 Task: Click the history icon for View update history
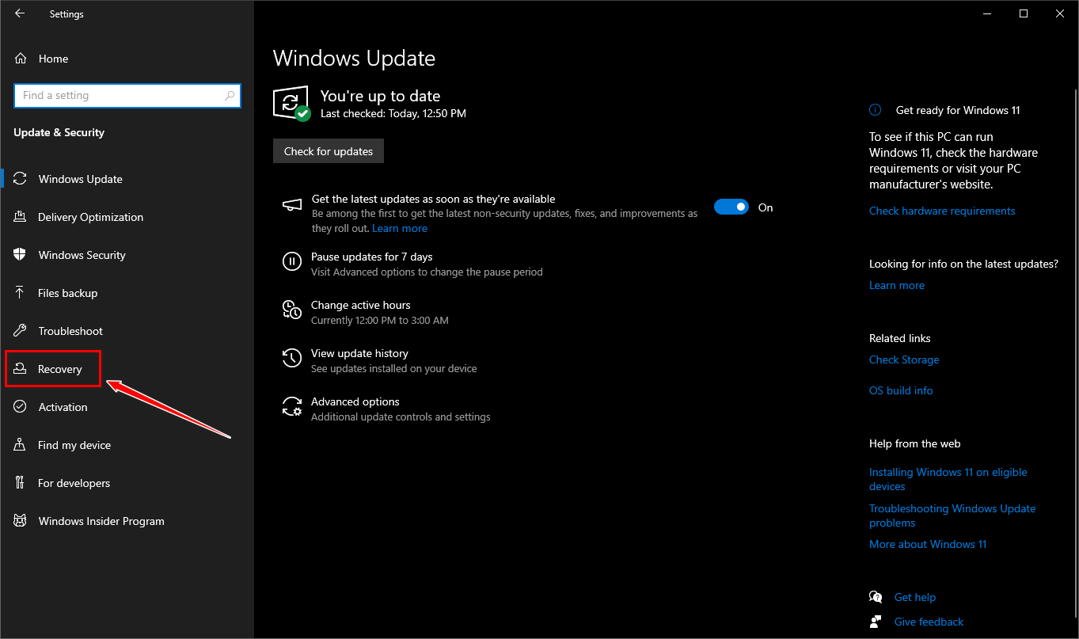292,357
